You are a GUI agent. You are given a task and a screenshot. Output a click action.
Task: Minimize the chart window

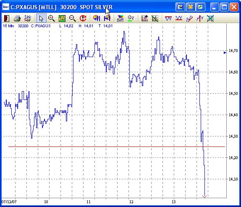pos(214,7)
